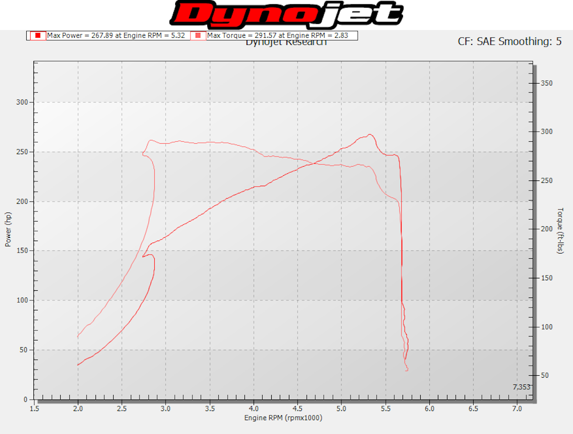
Task: Click the 4.5 tick on RPM axis
Action: point(297,409)
